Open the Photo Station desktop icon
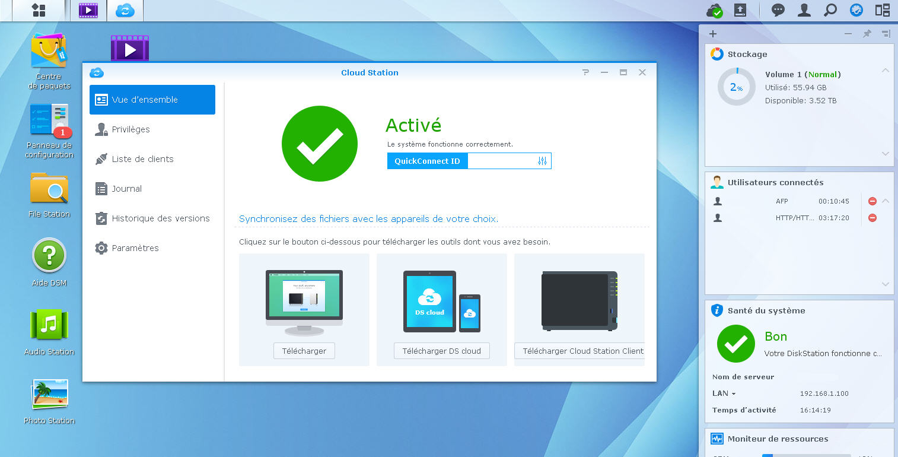Viewport: 898px width, 457px height. point(49,394)
